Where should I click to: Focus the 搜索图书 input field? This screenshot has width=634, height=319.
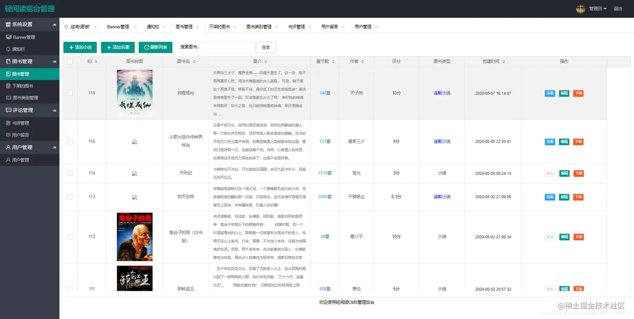(229, 47)
